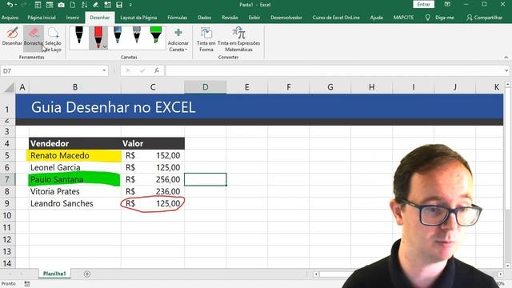Open Customize Quick Access Toolbar dropdown
The width and height of the screenshot is (512, 288).
[x=130, y=5]
